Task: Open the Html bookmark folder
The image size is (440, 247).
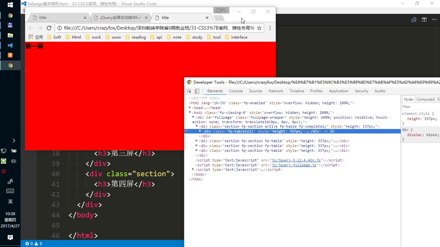Action: pos(73,37)
